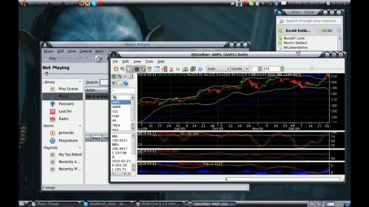Screen dimensions: 369x207
Task: Click the stepper arrows next to 275
Action: tap(283, 69)
